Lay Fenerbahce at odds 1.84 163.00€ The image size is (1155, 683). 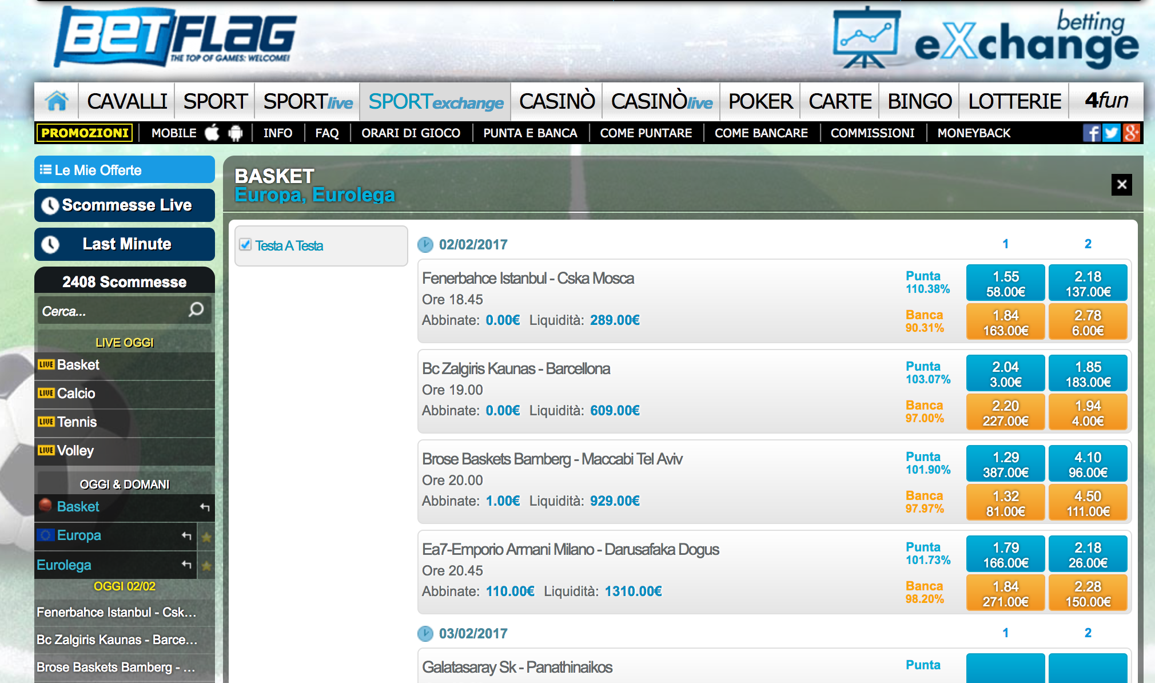pos(1005,322)
